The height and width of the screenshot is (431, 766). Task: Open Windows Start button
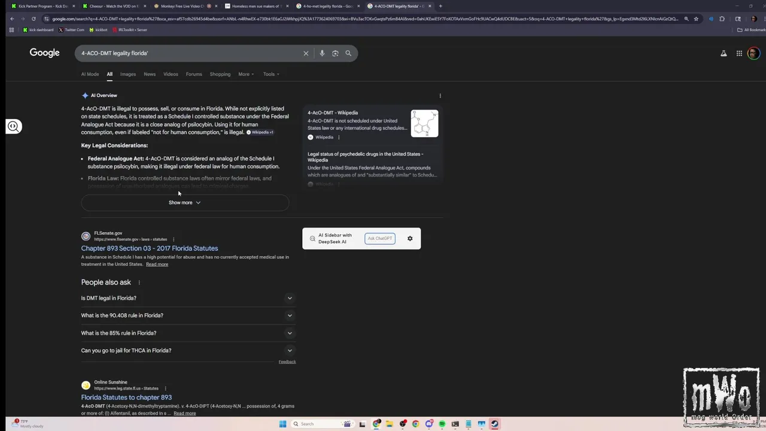282,424
